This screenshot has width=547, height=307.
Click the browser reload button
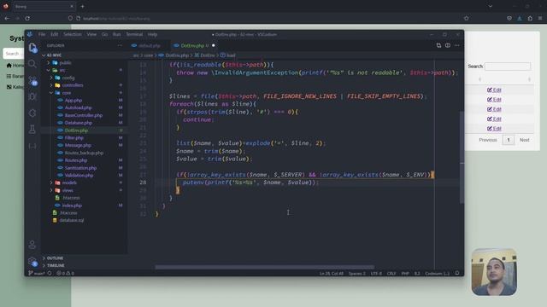point(27,18)
